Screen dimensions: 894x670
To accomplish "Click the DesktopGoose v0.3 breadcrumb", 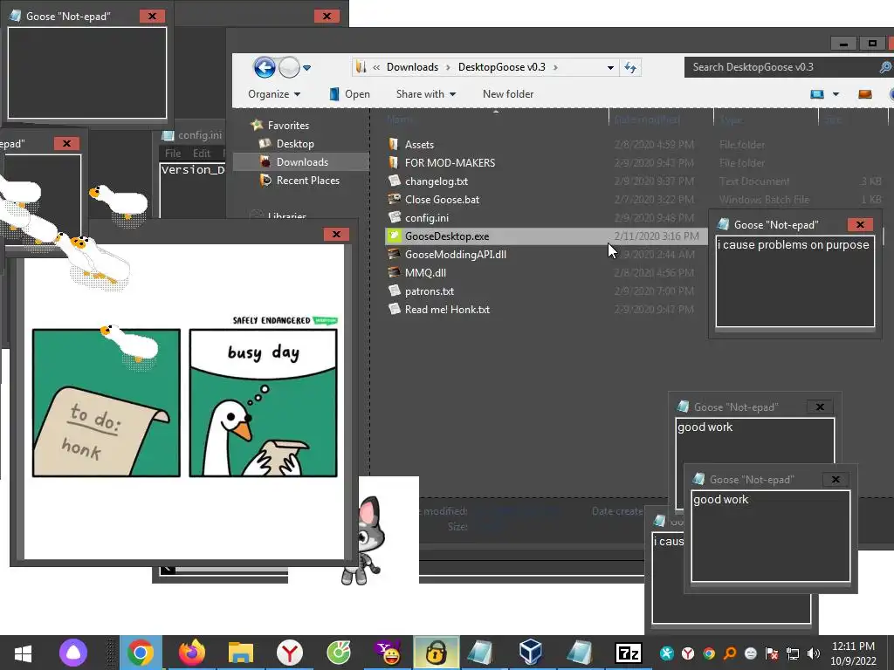I will [x=502, y=67].
